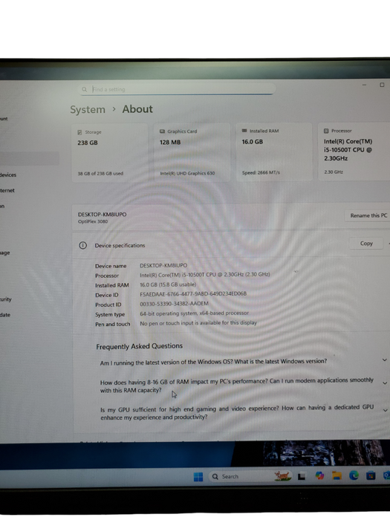Click the '64-bit operating system' value
390x520 pixels.
pos(194,313)
